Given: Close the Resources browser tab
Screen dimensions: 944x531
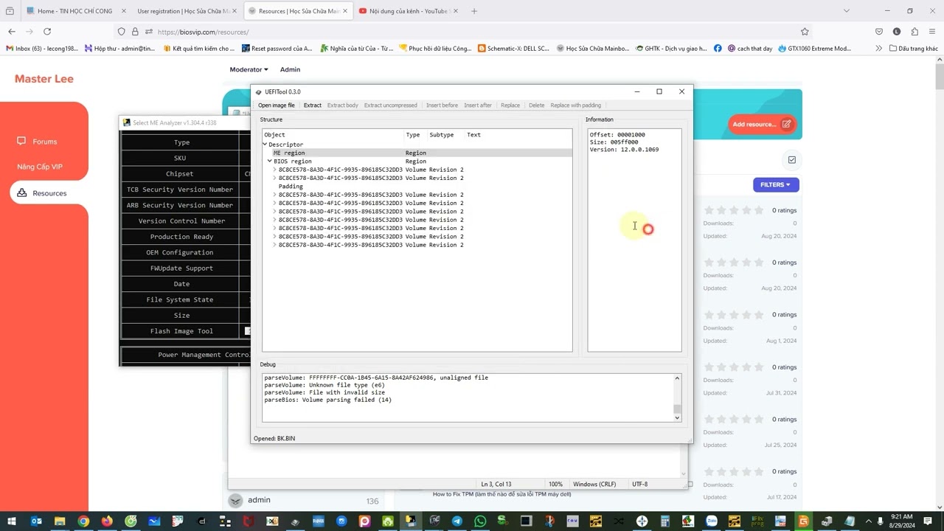Looking at the screenshot, I should coord(344,11).
